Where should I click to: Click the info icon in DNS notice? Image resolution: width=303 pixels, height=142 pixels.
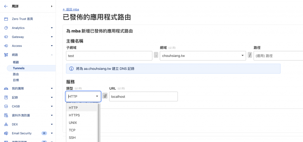(71, 69)
